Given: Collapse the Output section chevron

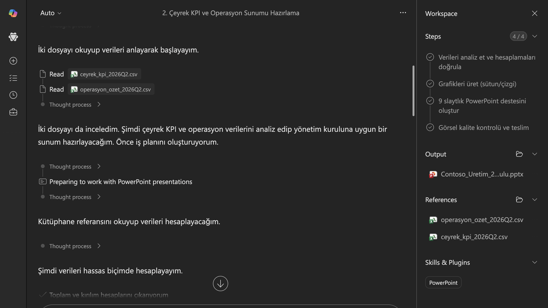Looking at the screenshot, I should [x=535, y=154].
